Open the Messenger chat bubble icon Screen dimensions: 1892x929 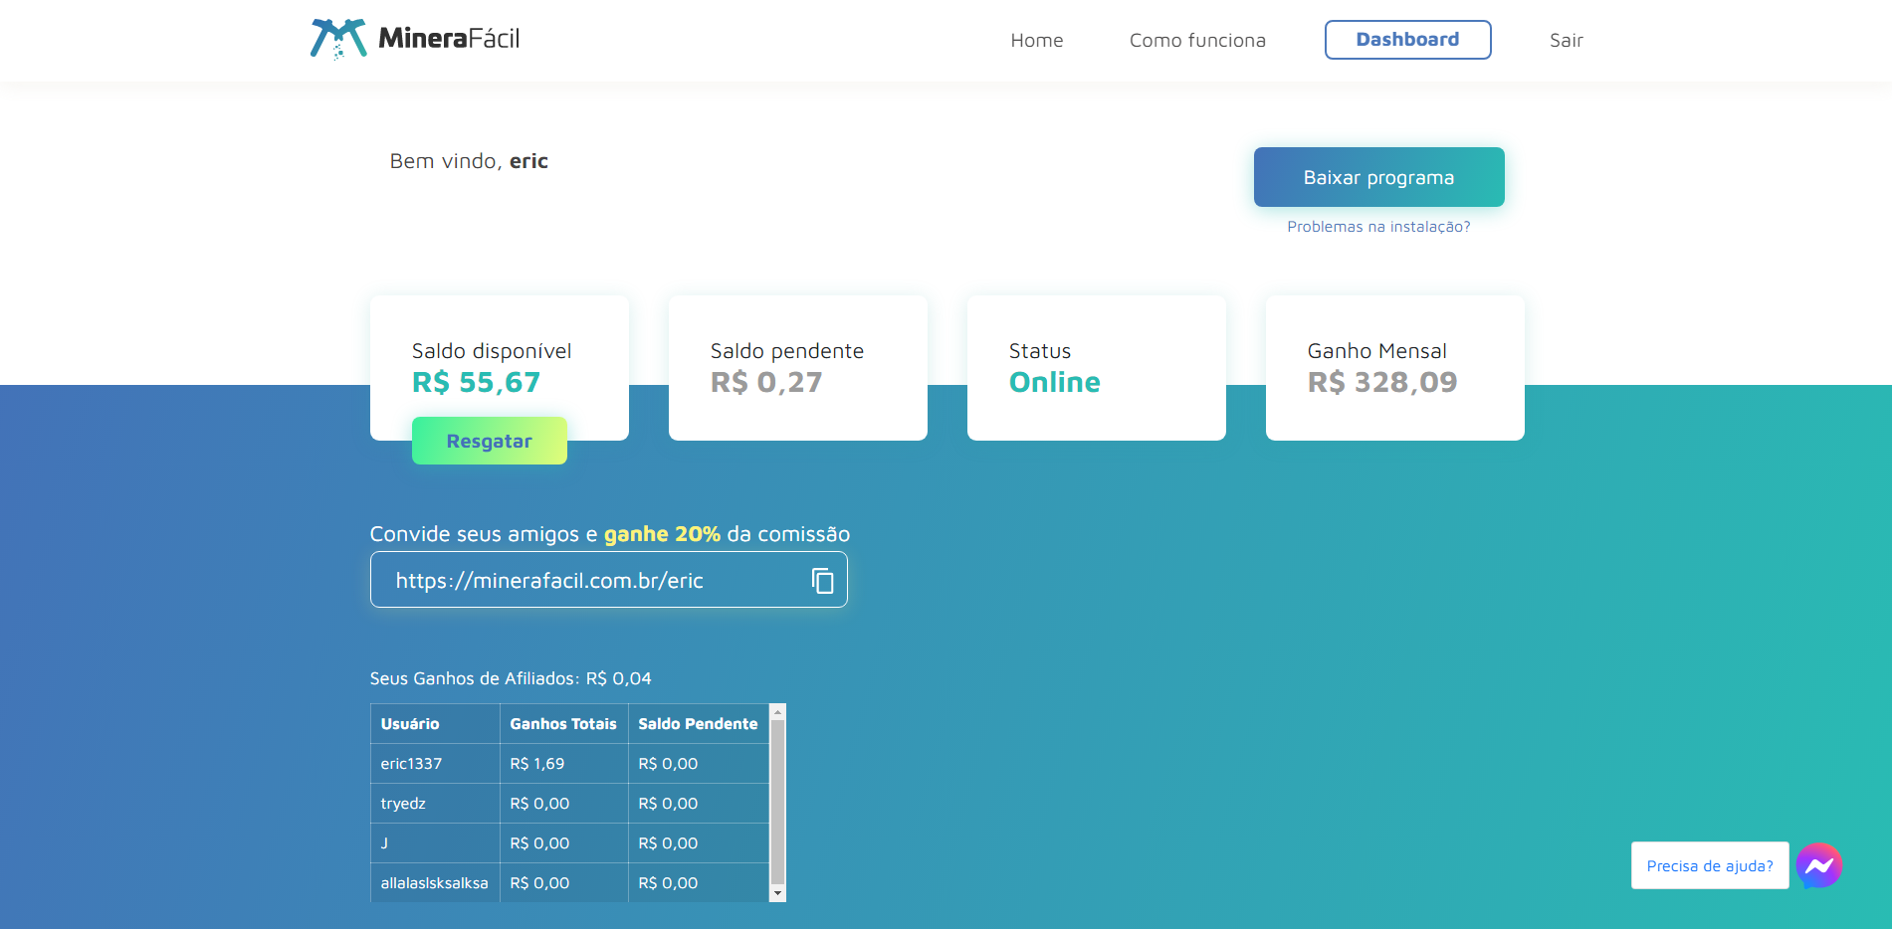pos(1818,865)
